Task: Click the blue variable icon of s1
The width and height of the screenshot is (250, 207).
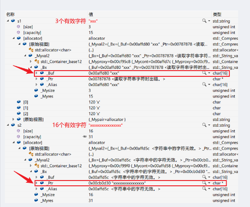Action: tap(13, 21)
